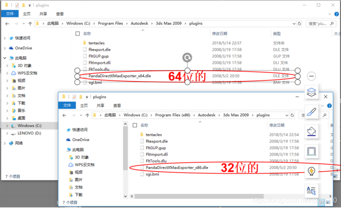Select fltexport.dle in the back window
Viewport: 341px width, 208px height.
click(x=99, y=50)
